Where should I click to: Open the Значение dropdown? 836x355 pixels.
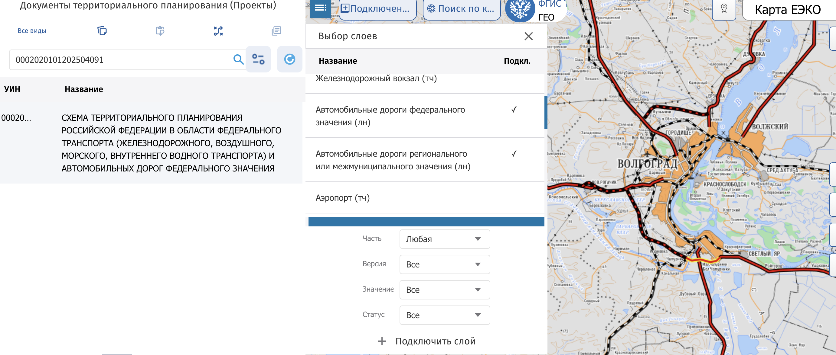tap(445, 290)
